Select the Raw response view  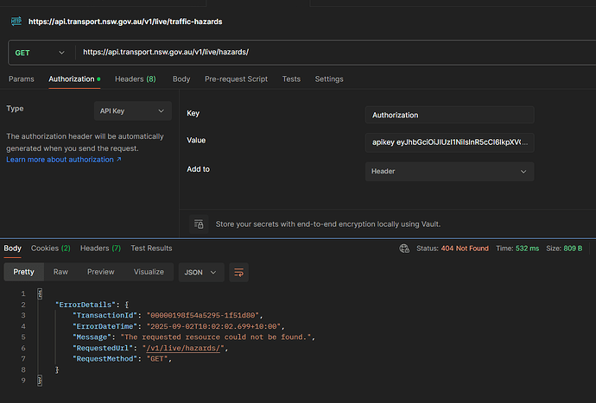[60, 272]
